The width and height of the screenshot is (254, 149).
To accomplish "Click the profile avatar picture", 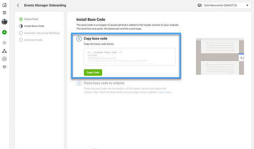I will click(x=5, y=22).
